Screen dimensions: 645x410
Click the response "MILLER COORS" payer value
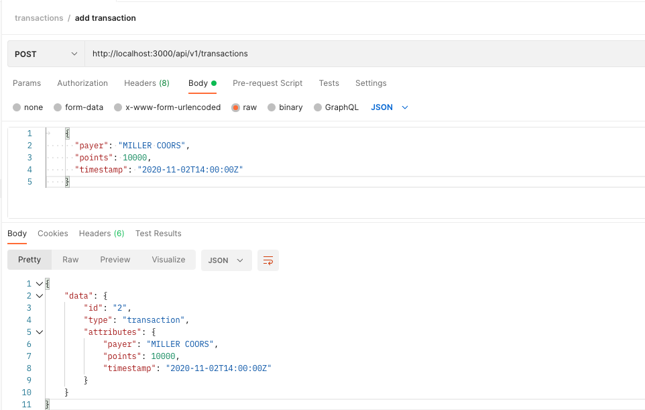point(180,344)
